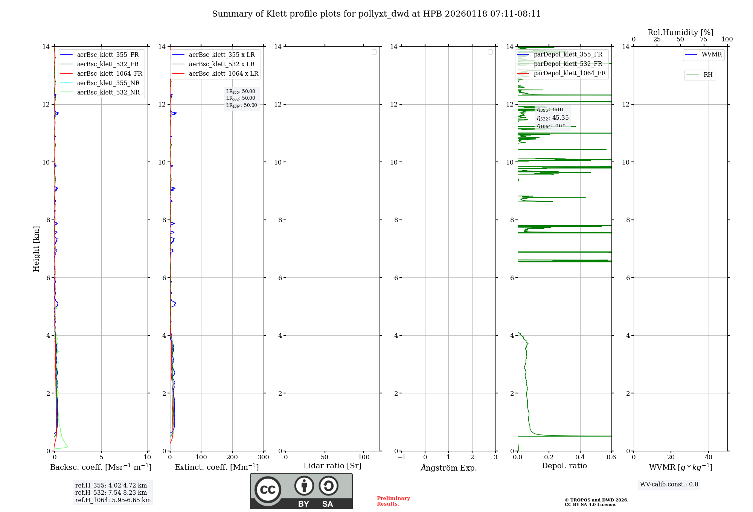Click the Preliminary Results red text
The height and width of the screenshot is (512, 753).
(393, 501)
